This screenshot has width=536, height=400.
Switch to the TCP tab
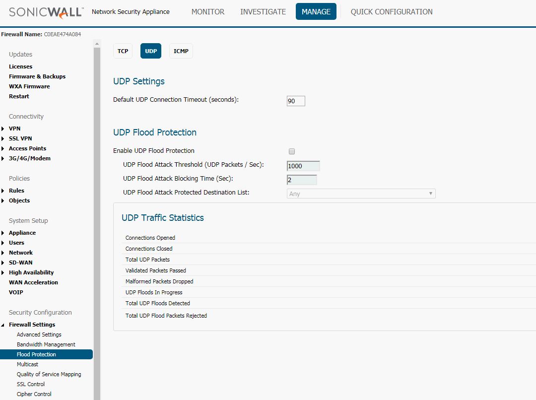pos(123,51)
